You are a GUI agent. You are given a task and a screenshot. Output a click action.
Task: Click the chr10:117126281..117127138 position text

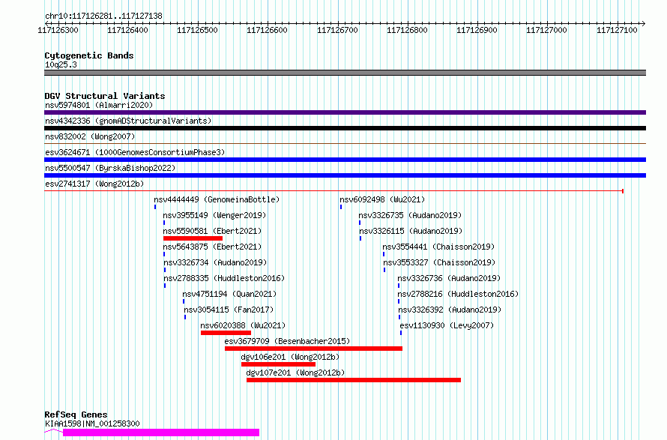[103, 16]
